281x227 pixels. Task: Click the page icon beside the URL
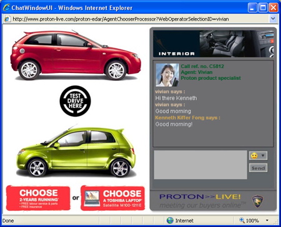7,19
